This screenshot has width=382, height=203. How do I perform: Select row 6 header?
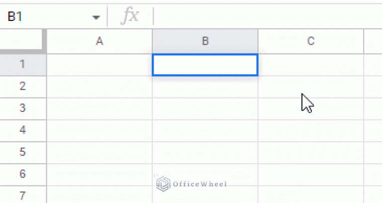pyautogui.click(x=23, y=174)
